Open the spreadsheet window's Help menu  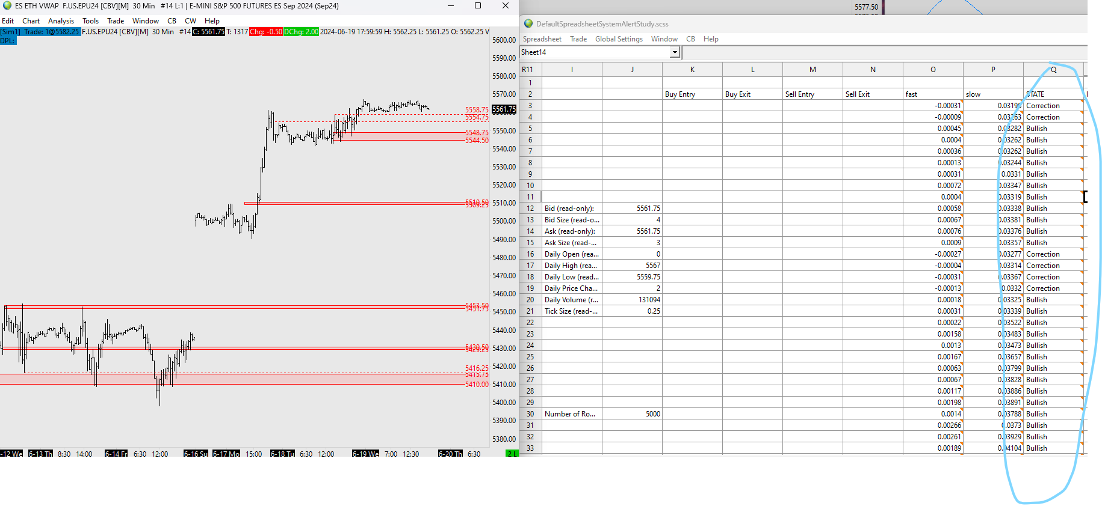point(711,39)
